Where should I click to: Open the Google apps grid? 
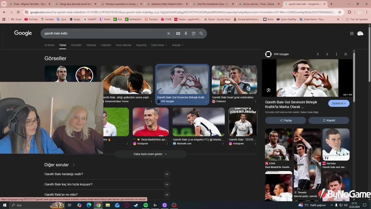pos(352,33)
